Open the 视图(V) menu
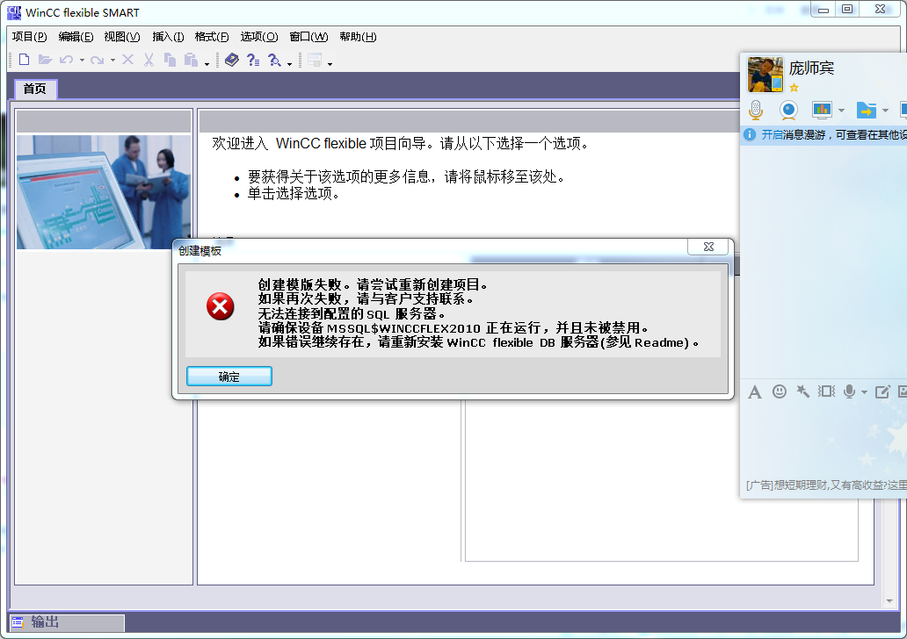This screenshot has height=639, width=907. tap(122, 37)
